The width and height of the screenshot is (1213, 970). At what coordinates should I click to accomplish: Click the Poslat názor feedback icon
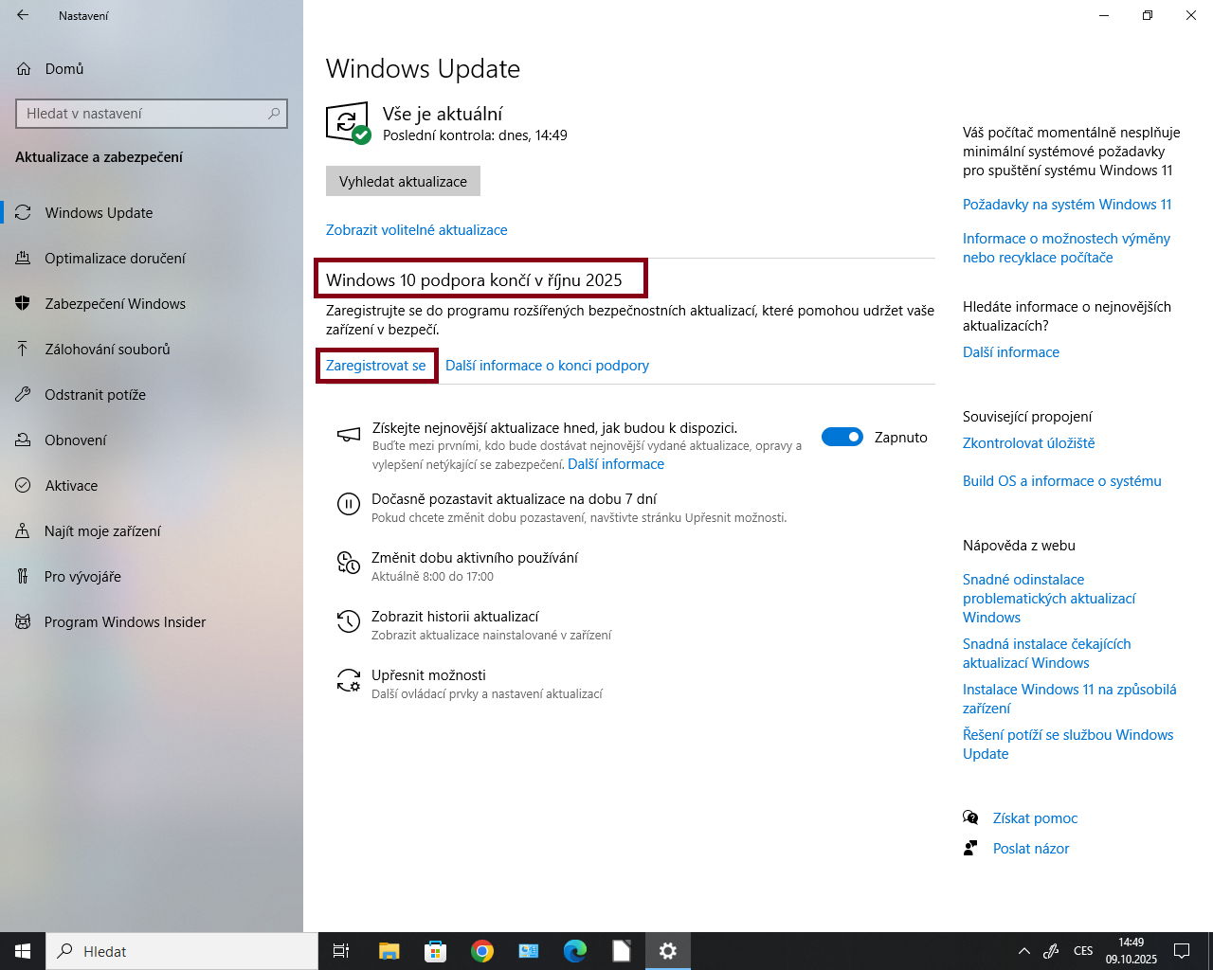pos(970,848)
